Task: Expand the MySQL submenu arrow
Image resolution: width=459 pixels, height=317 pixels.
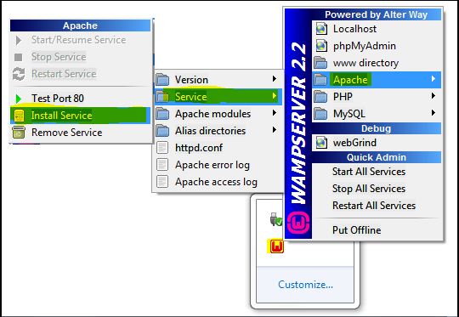Action: (433, 113)
